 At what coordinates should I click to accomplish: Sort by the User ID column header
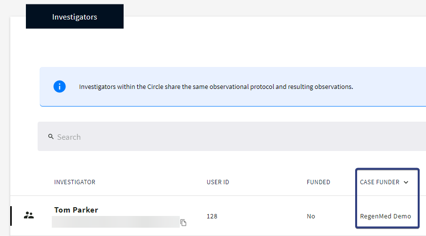click(x=218, y=182)
